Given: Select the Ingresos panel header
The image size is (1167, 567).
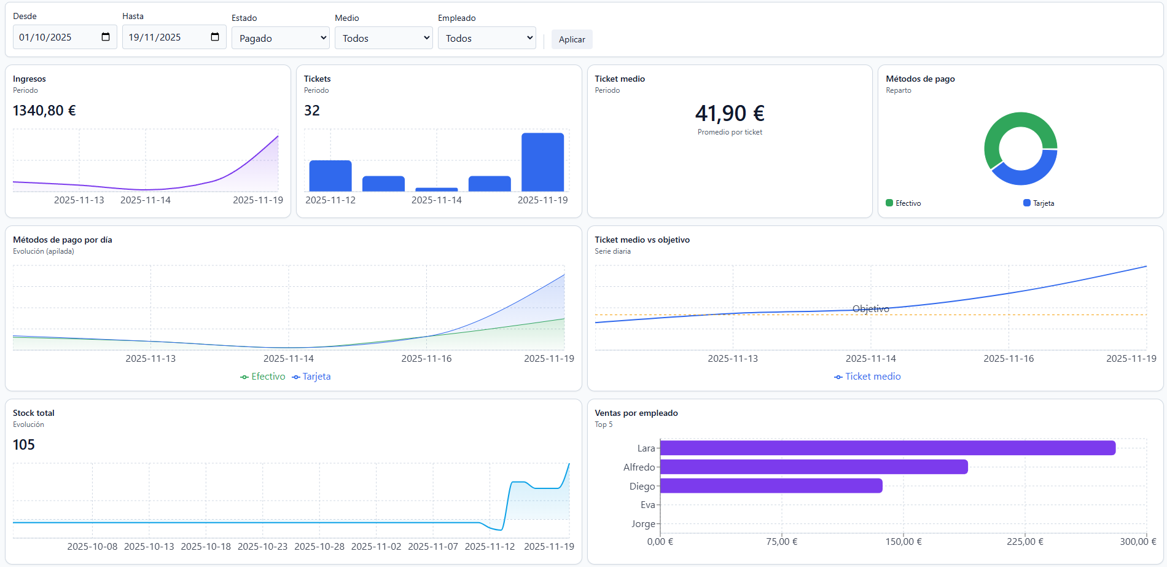Looking at the screenshot, I should coord(29,79).
